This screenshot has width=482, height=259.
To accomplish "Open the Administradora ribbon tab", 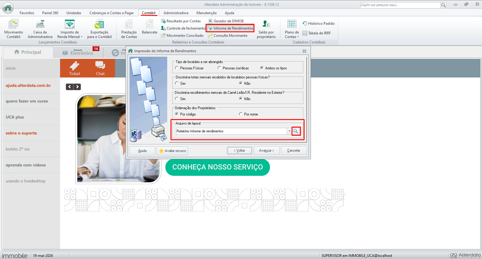I will [x=176, y=13].
